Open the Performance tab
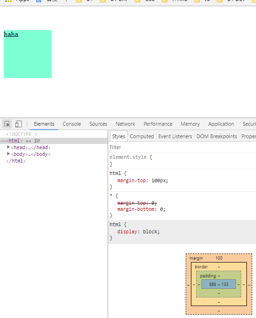 [x=158, y=124]
